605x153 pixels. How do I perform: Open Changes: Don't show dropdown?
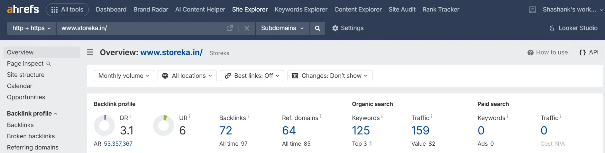(x=330, y=76)
